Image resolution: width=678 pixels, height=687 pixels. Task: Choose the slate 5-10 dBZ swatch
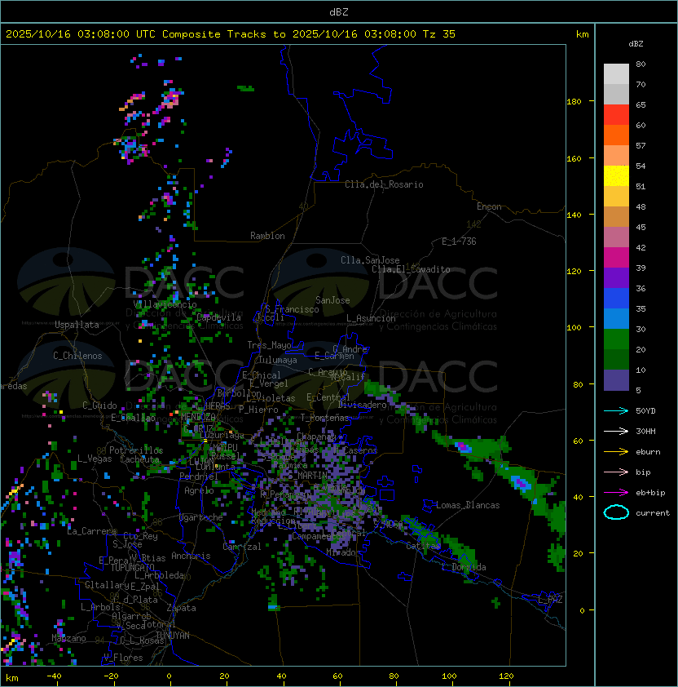[x=616, y=380]
